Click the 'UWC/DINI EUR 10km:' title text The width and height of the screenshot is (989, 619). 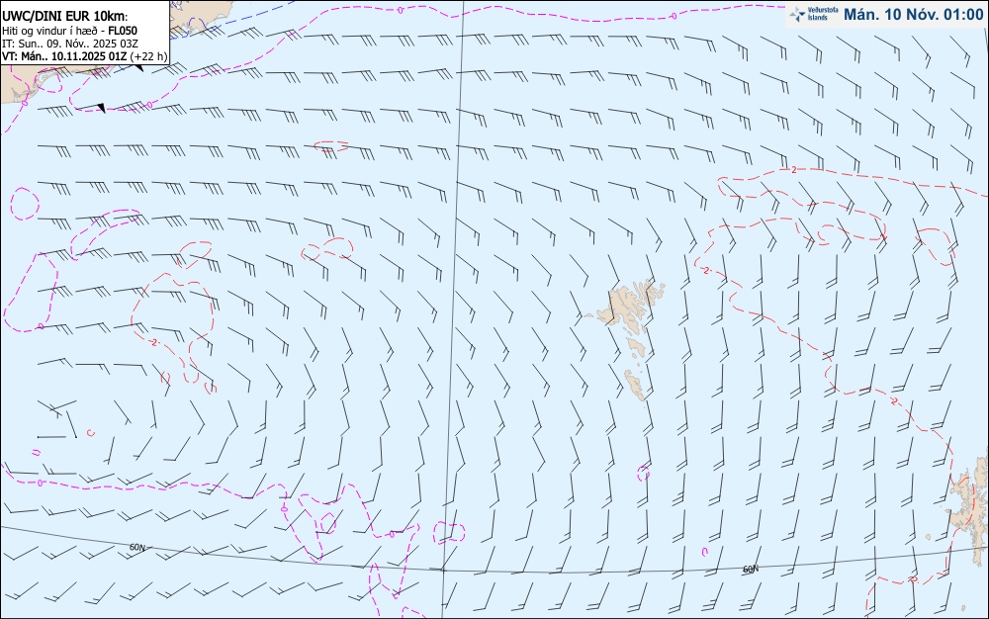point(65,17)
